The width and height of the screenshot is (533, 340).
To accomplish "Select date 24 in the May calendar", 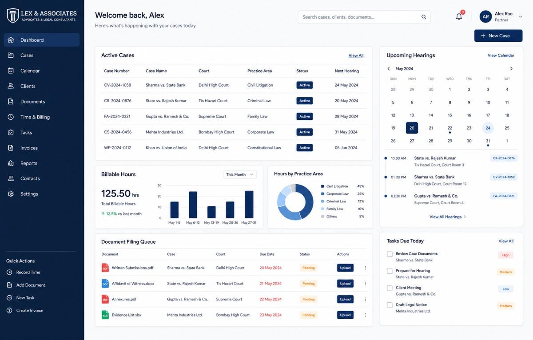I will point(488,128).
